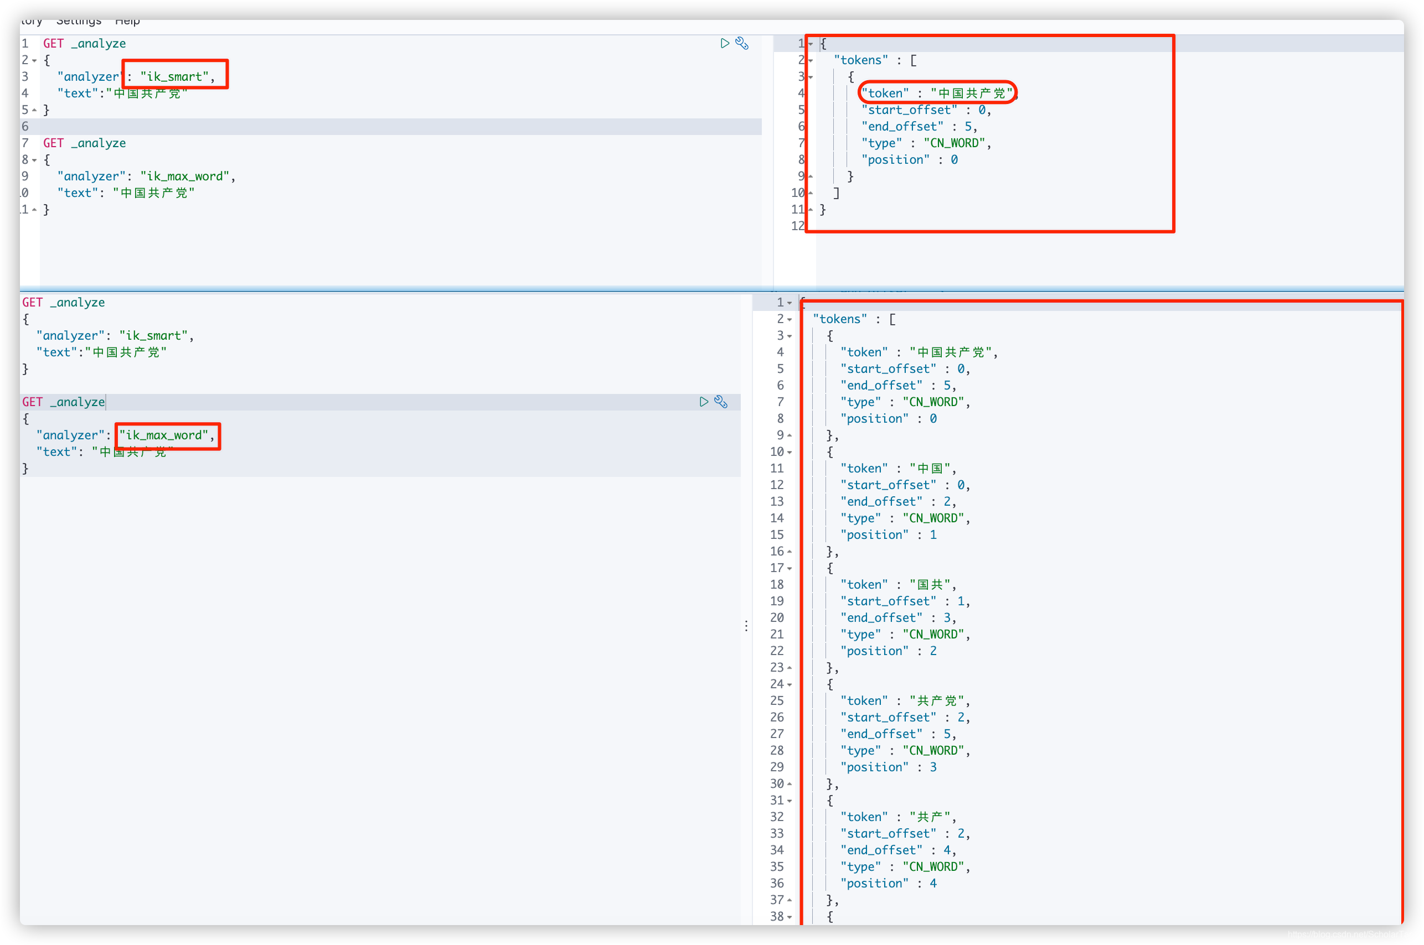Collapse line 1 of lower output pane
This screenshot has height=945, width=1424.
click(790, 303)
